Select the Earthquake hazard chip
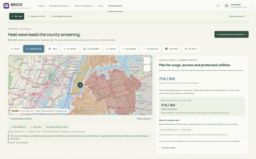Viewport: 256px width, 159px height. pos(129,49)
